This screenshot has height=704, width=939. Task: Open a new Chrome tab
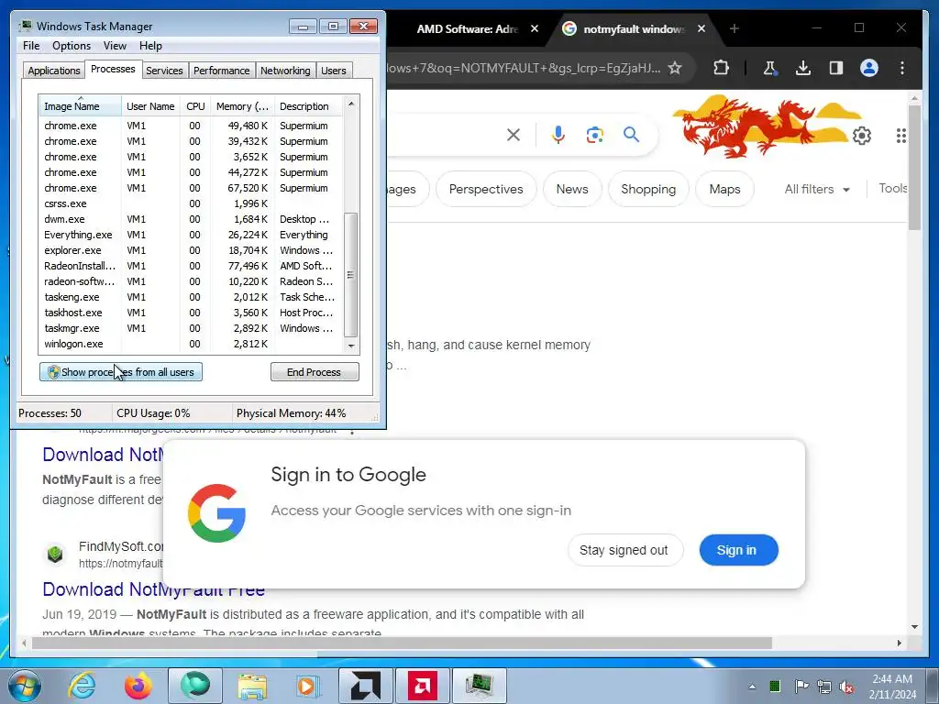[735, 28]
